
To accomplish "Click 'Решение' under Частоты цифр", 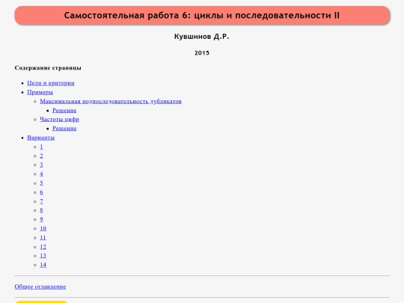I will (64, 129).
